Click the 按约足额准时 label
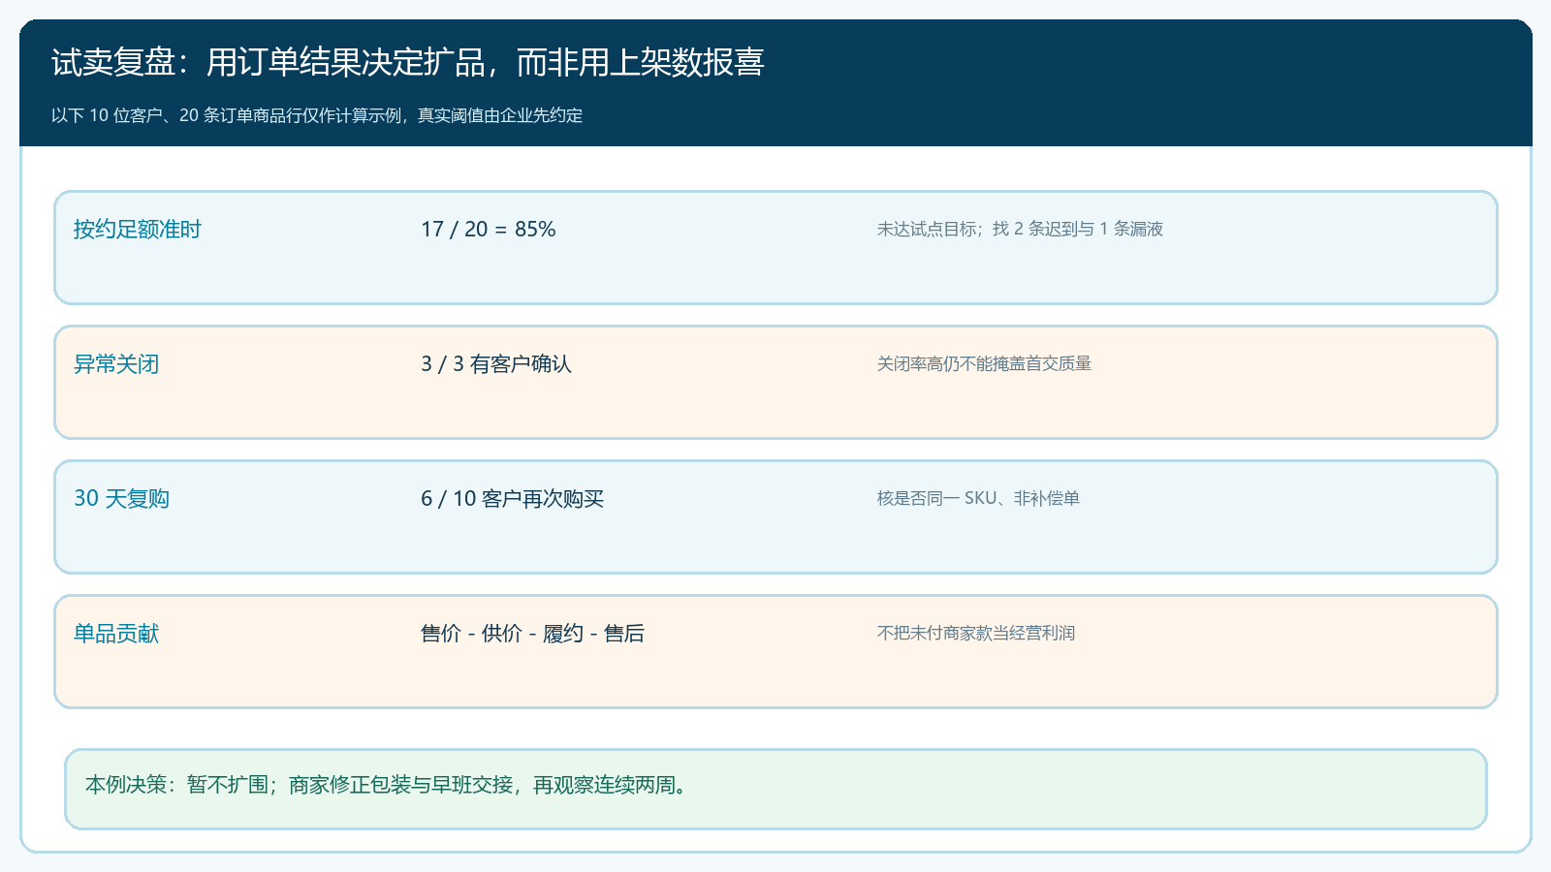1551x872 pixels. (x=138, y=230)
